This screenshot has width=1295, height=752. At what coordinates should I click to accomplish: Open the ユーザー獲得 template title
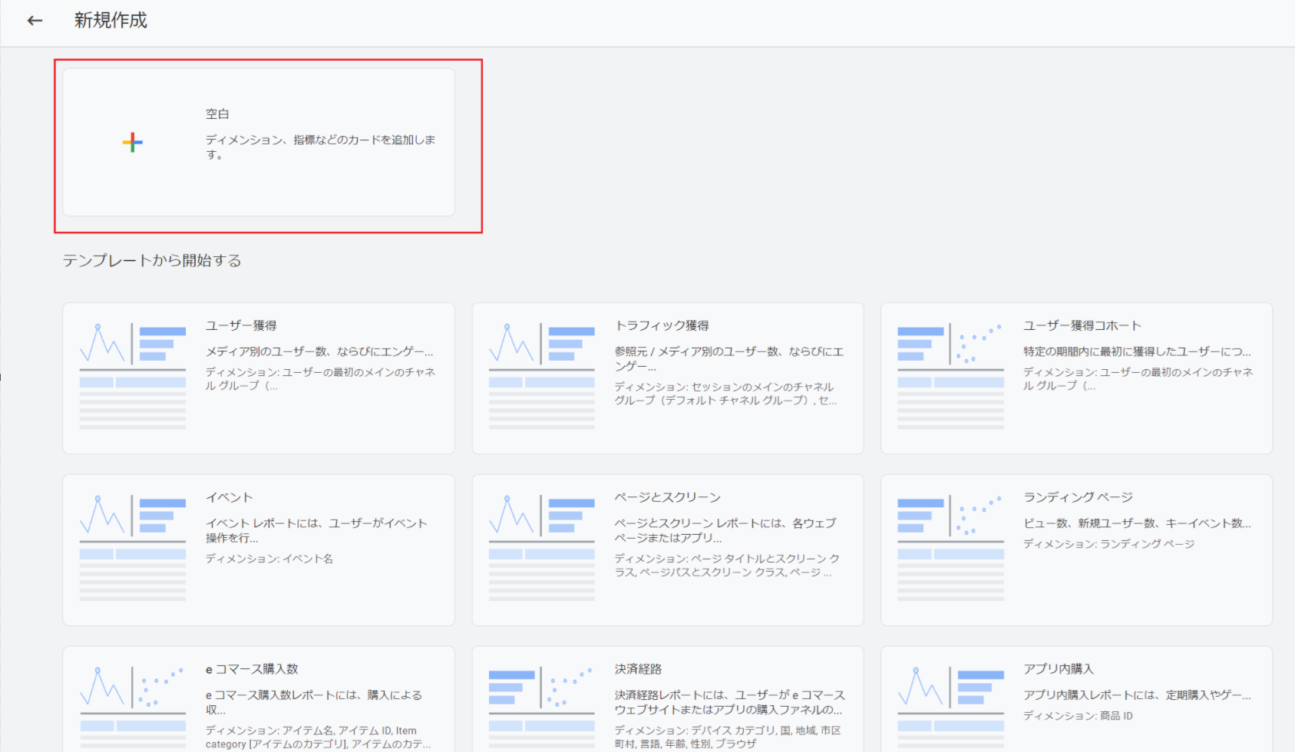tap(241, 325)
